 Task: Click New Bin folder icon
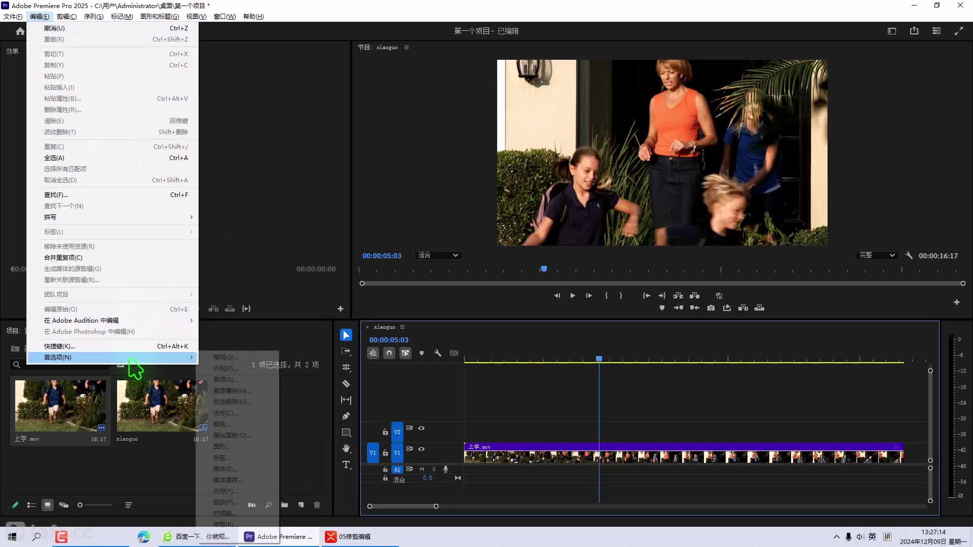284,505
